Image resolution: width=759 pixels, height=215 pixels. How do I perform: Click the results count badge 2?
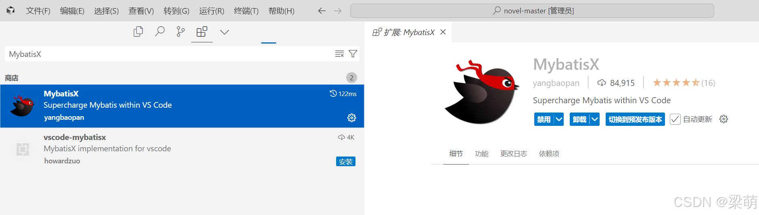point(351,77)
